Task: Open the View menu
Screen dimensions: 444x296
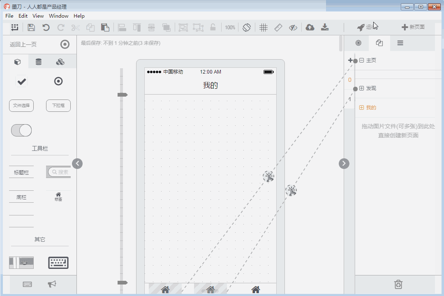Action: (x=38, y=16)
